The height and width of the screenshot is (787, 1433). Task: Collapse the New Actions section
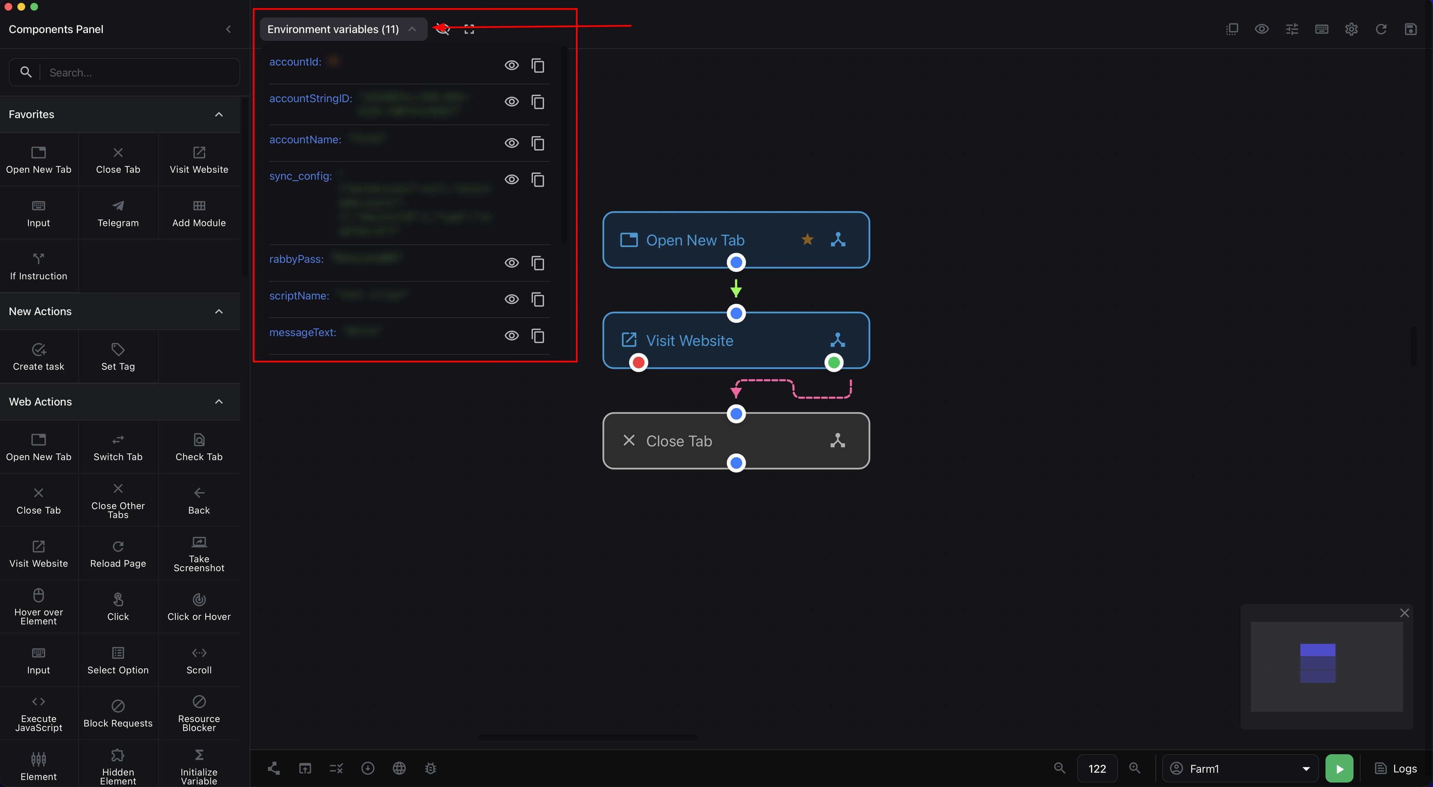[x=219, y=311]
